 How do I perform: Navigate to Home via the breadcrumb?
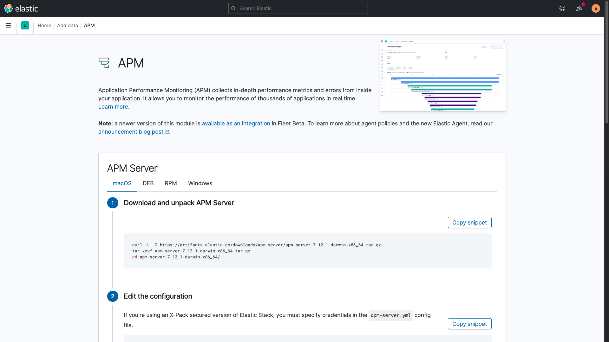(x=44, y=25)
